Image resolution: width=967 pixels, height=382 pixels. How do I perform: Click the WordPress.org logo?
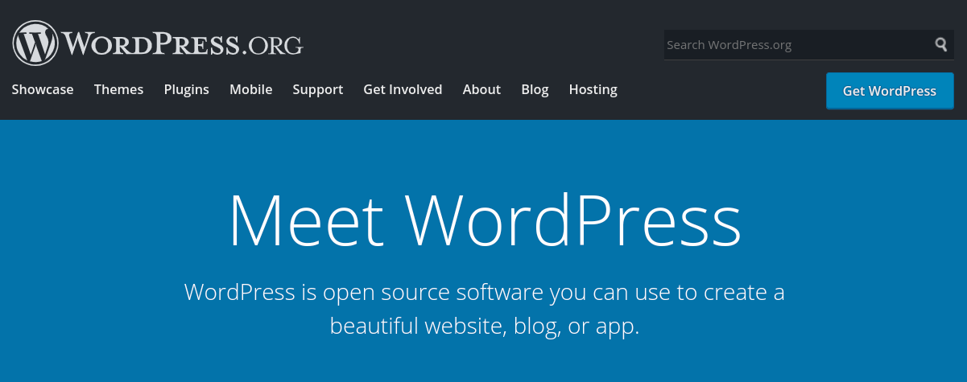(x=158, y=43)
